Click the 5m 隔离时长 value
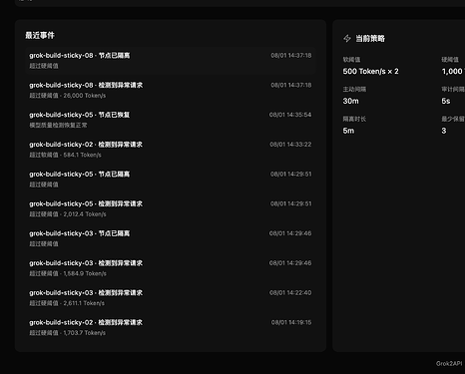Screen dimensions: 465x374 (348, 131)
